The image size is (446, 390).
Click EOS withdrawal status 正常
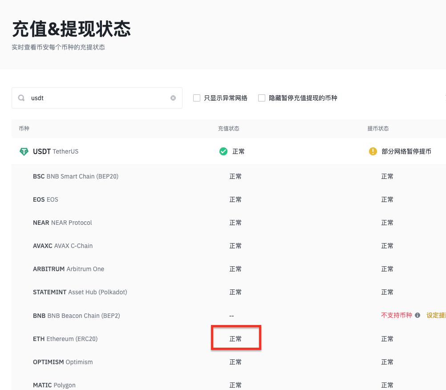pyautogui.click(x=387, y=199)
